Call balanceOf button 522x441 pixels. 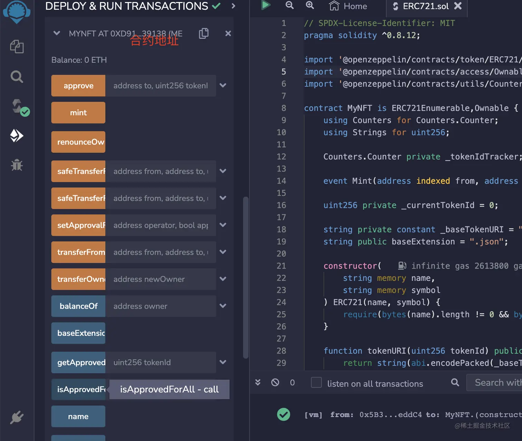(78, 306)
